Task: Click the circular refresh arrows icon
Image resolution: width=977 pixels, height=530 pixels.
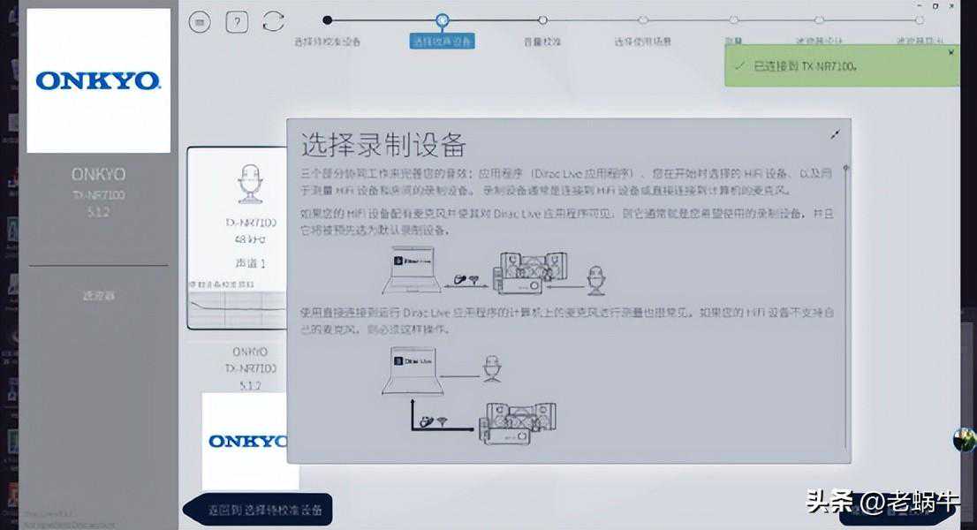Action: point(274,22)
